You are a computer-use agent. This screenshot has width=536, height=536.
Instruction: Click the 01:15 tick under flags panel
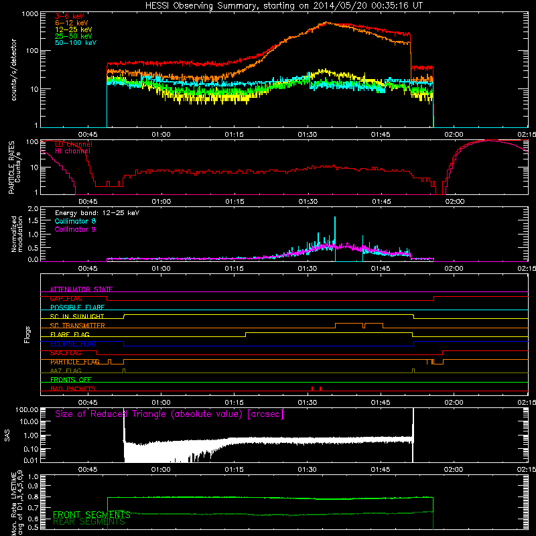tap(234, 403)
